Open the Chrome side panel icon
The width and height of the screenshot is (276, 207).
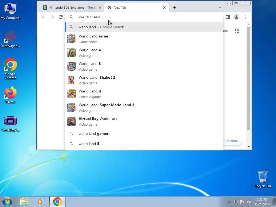227,17
